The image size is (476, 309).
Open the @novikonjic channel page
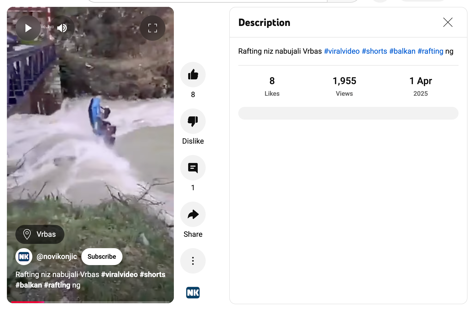click(x=57, y=257)
